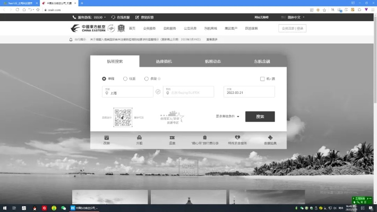Open WeChat from the taskbar
The image size is (377, 212).
click(x=64, y=208)
